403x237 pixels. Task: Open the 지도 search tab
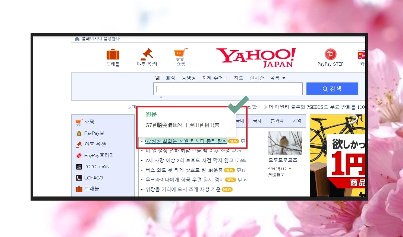tap(239, 78)
